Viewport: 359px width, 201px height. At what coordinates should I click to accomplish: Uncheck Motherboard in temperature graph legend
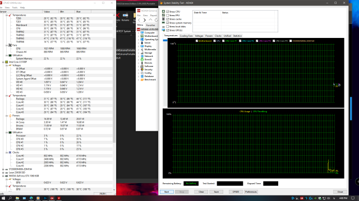[197, 41]
